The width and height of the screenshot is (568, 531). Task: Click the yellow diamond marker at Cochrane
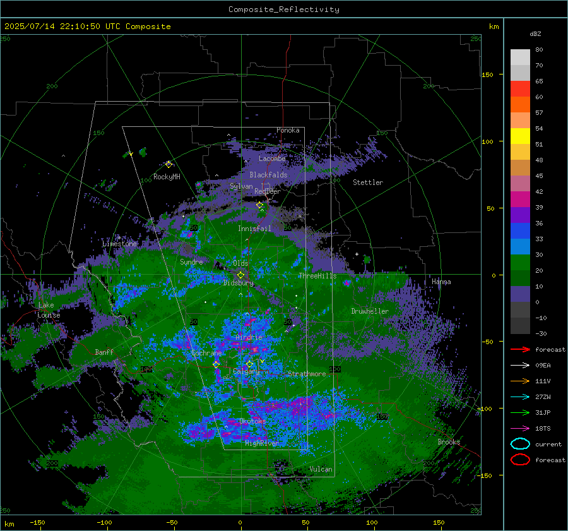pyautogui.click(x=216, y=364)
